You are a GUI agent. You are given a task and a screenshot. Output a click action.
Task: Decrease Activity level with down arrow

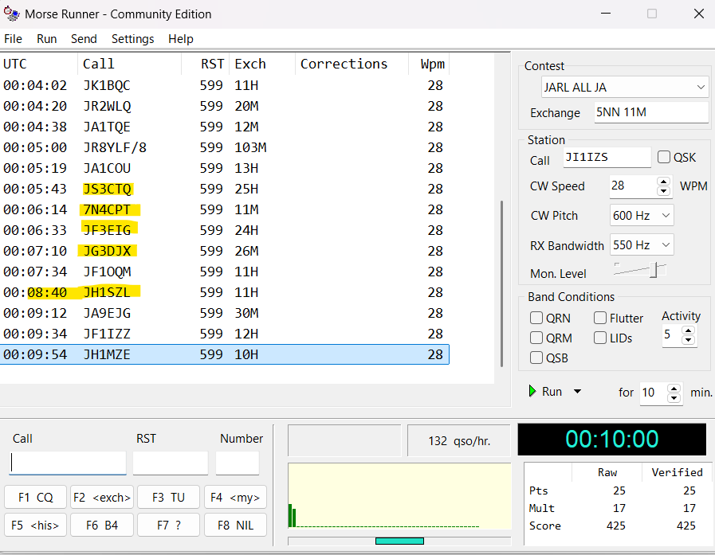tap(688, 340)
